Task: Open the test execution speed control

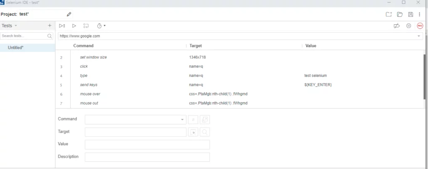Action: [x=101, y=26]
